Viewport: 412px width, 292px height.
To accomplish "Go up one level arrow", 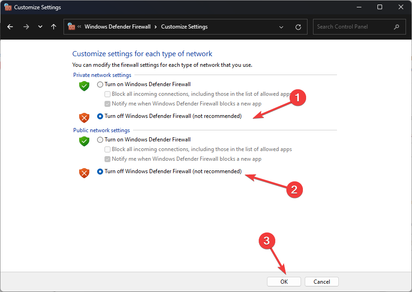I will click(53, 27).
